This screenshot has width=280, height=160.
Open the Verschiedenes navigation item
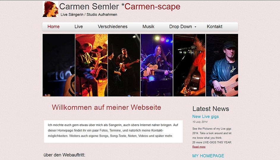pyautogui.click(x=112, y=26)
